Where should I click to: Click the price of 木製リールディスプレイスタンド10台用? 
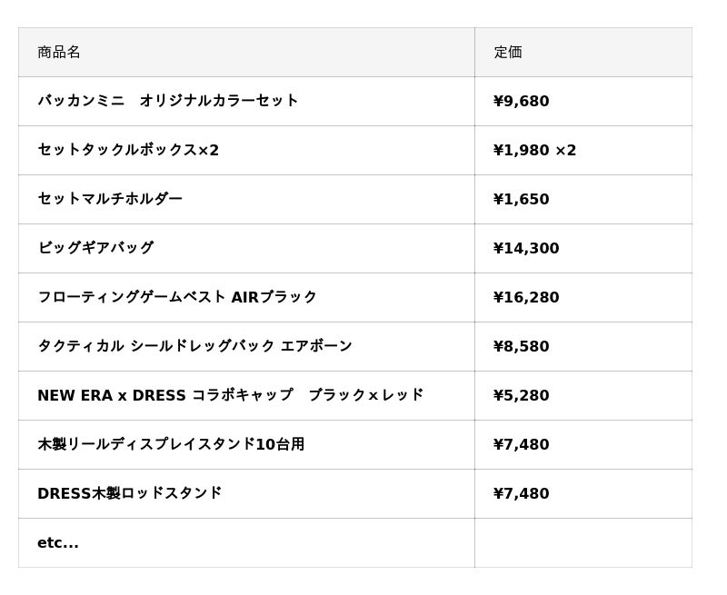[x=521, y=445]
